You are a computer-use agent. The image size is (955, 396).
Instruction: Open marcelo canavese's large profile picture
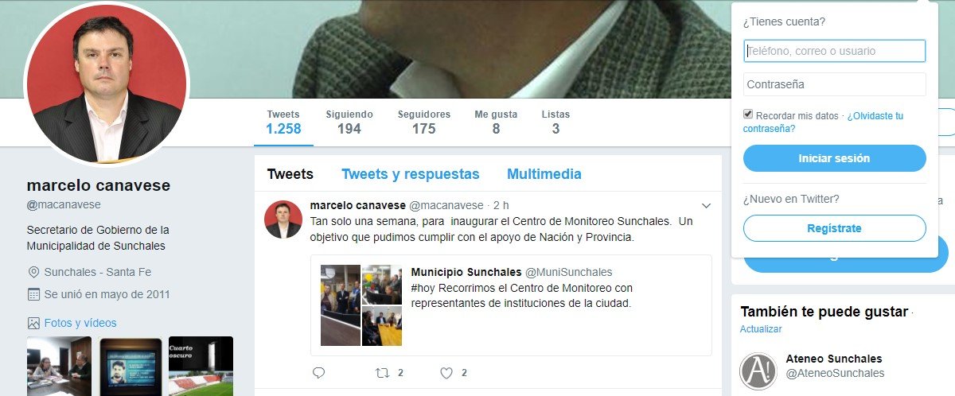[107, 86]
